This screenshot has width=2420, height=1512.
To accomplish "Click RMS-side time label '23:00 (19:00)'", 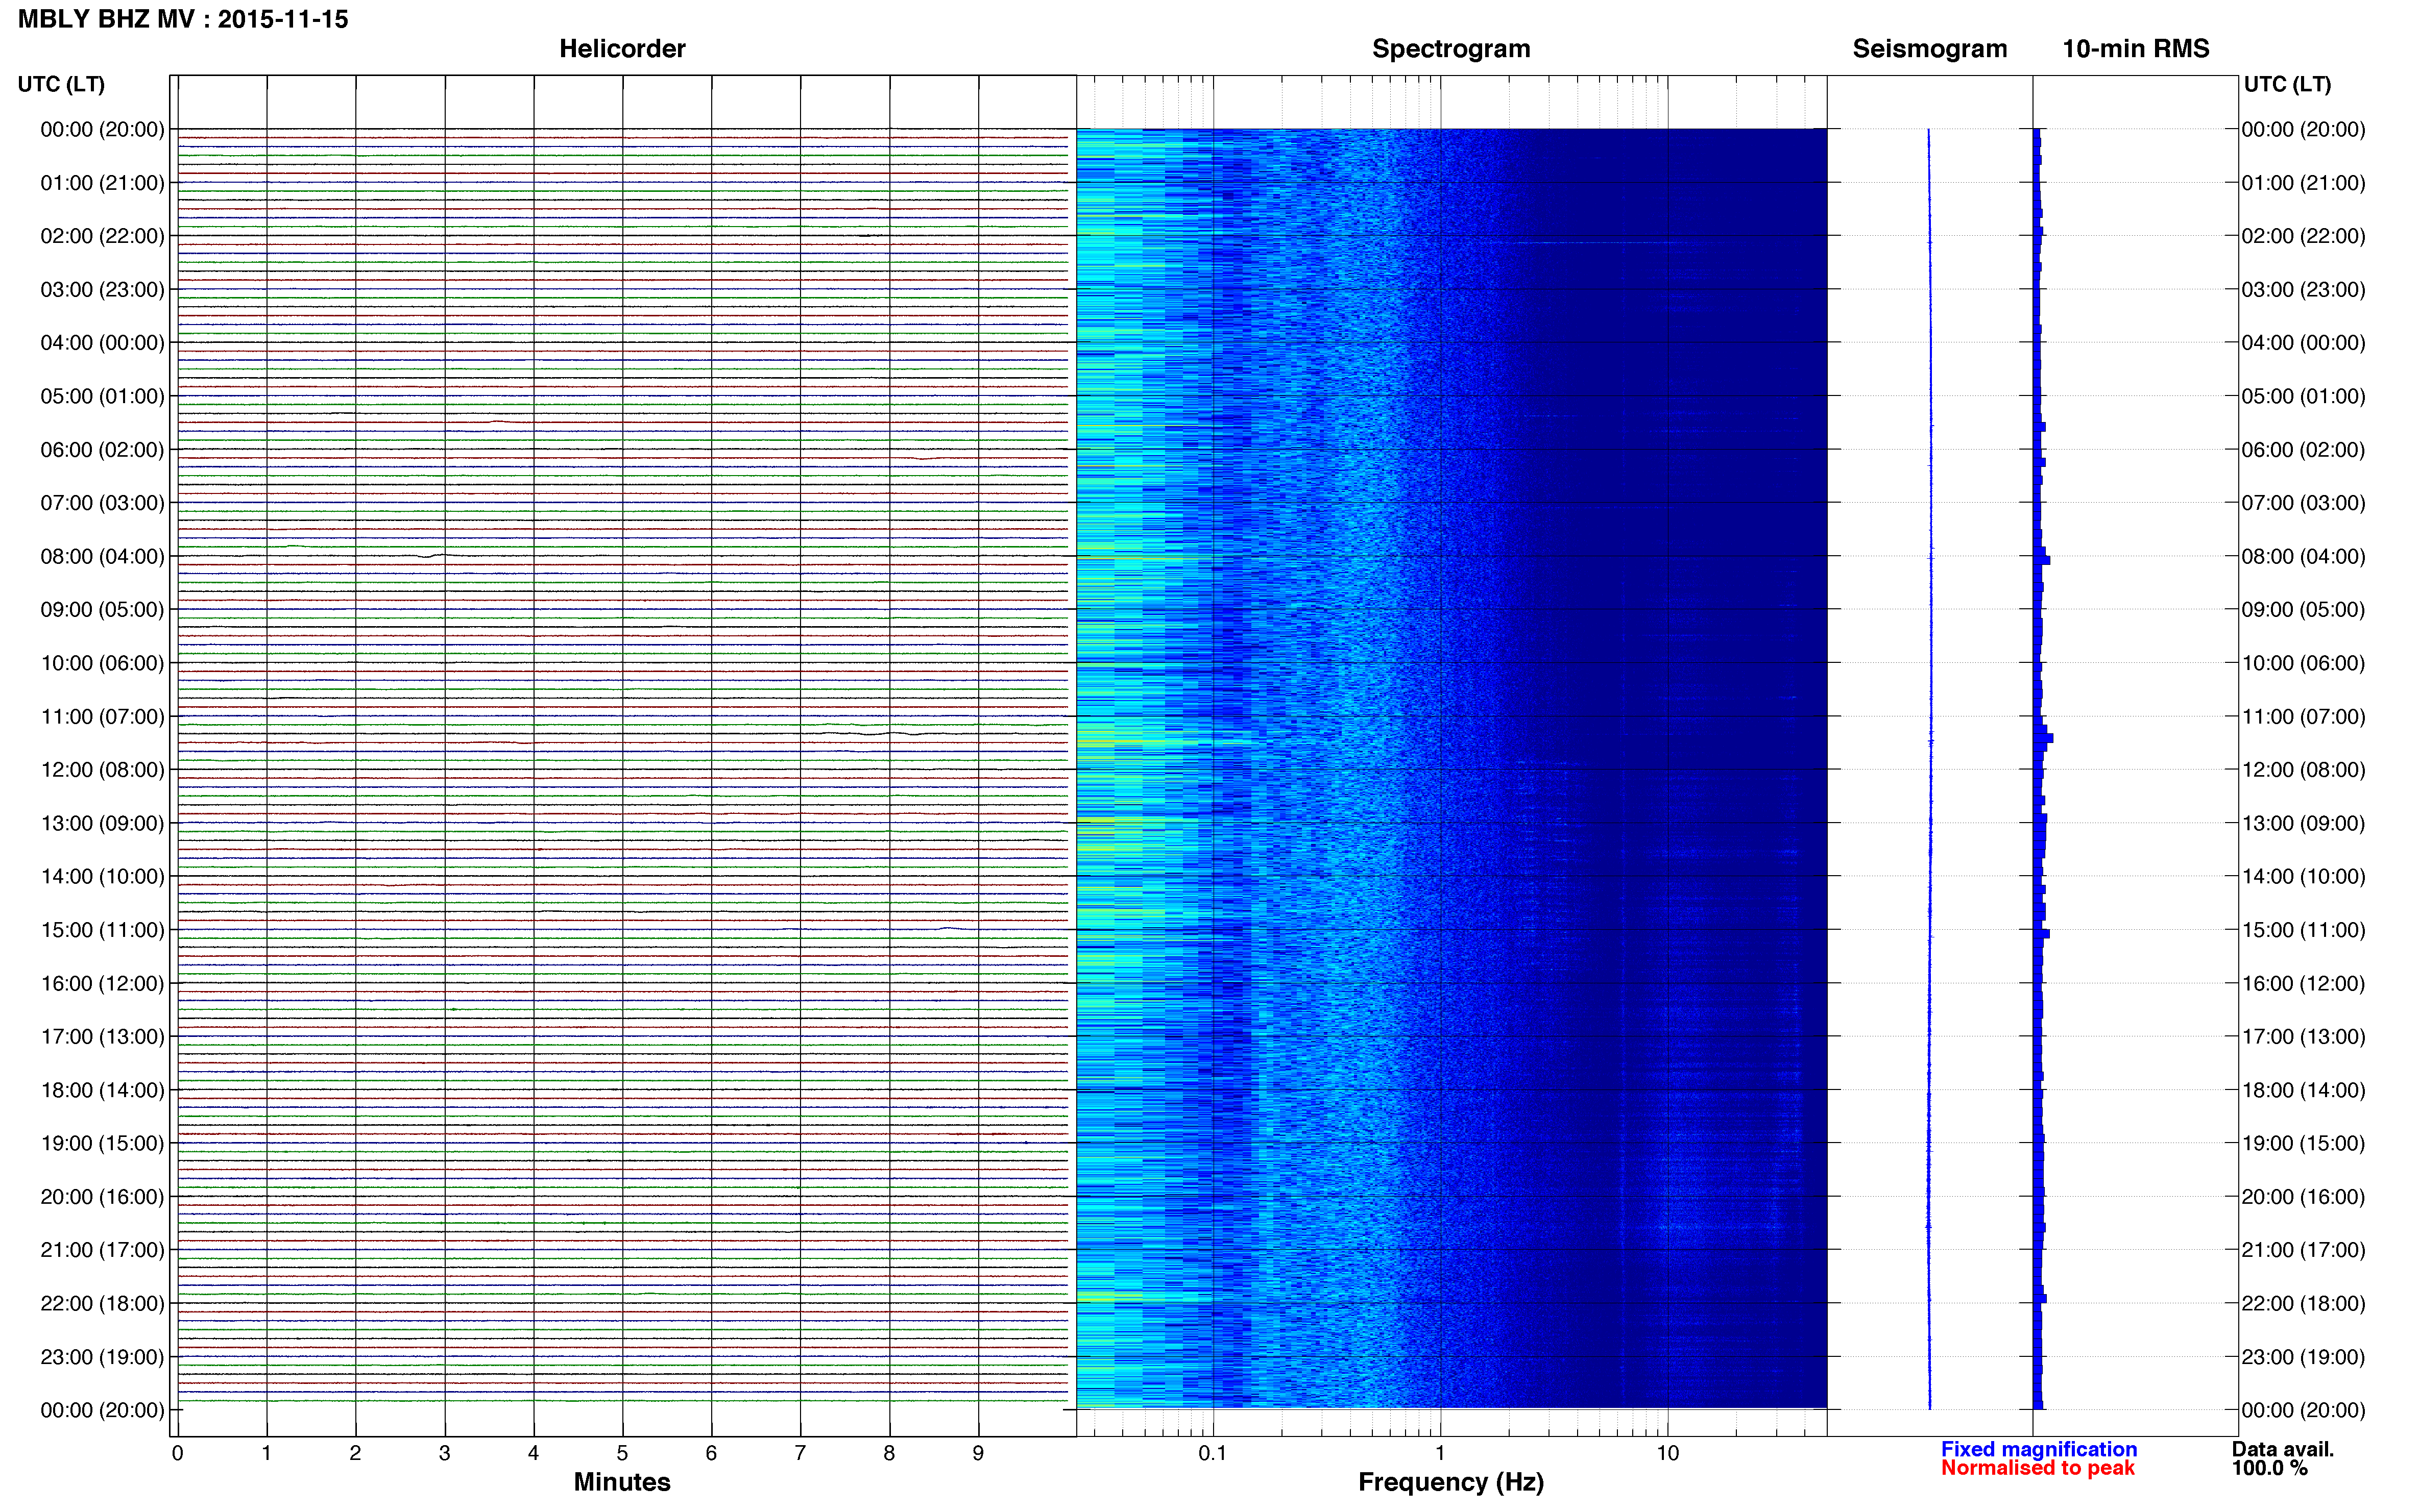I will 2303,1357.
